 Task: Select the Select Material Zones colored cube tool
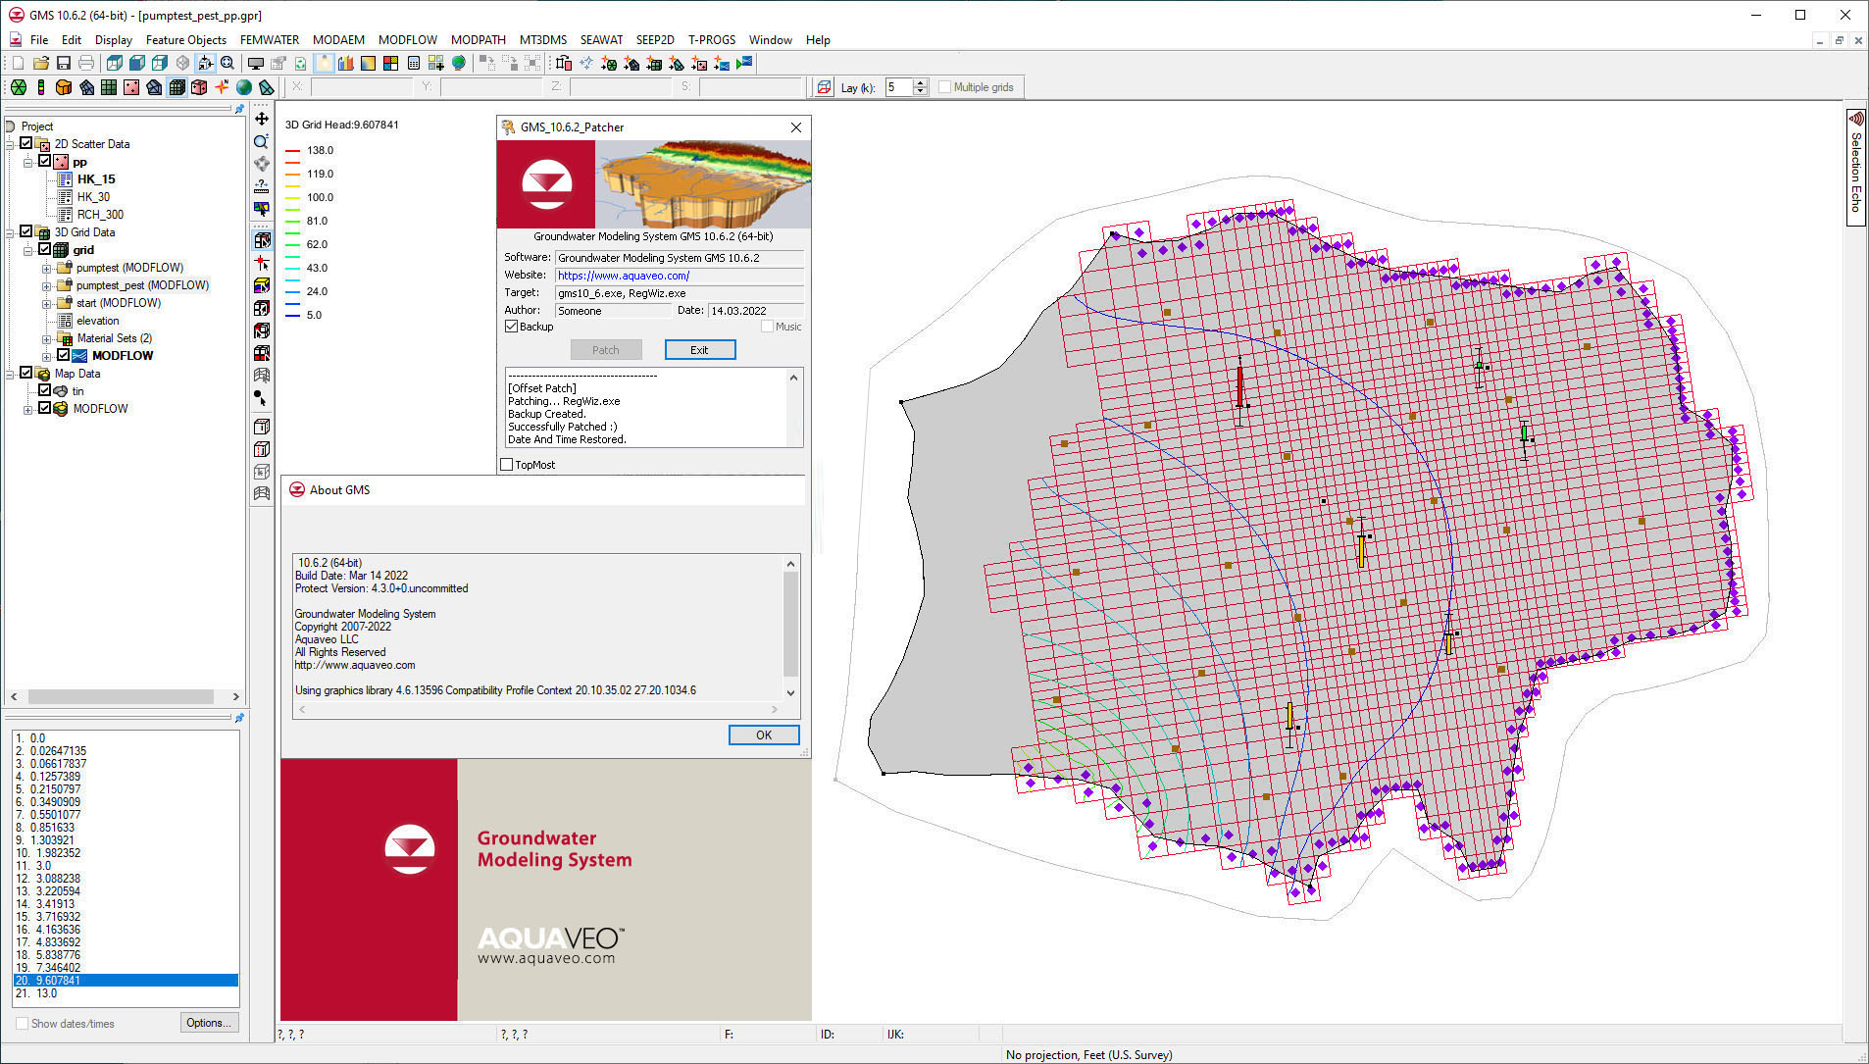point(262,285)
